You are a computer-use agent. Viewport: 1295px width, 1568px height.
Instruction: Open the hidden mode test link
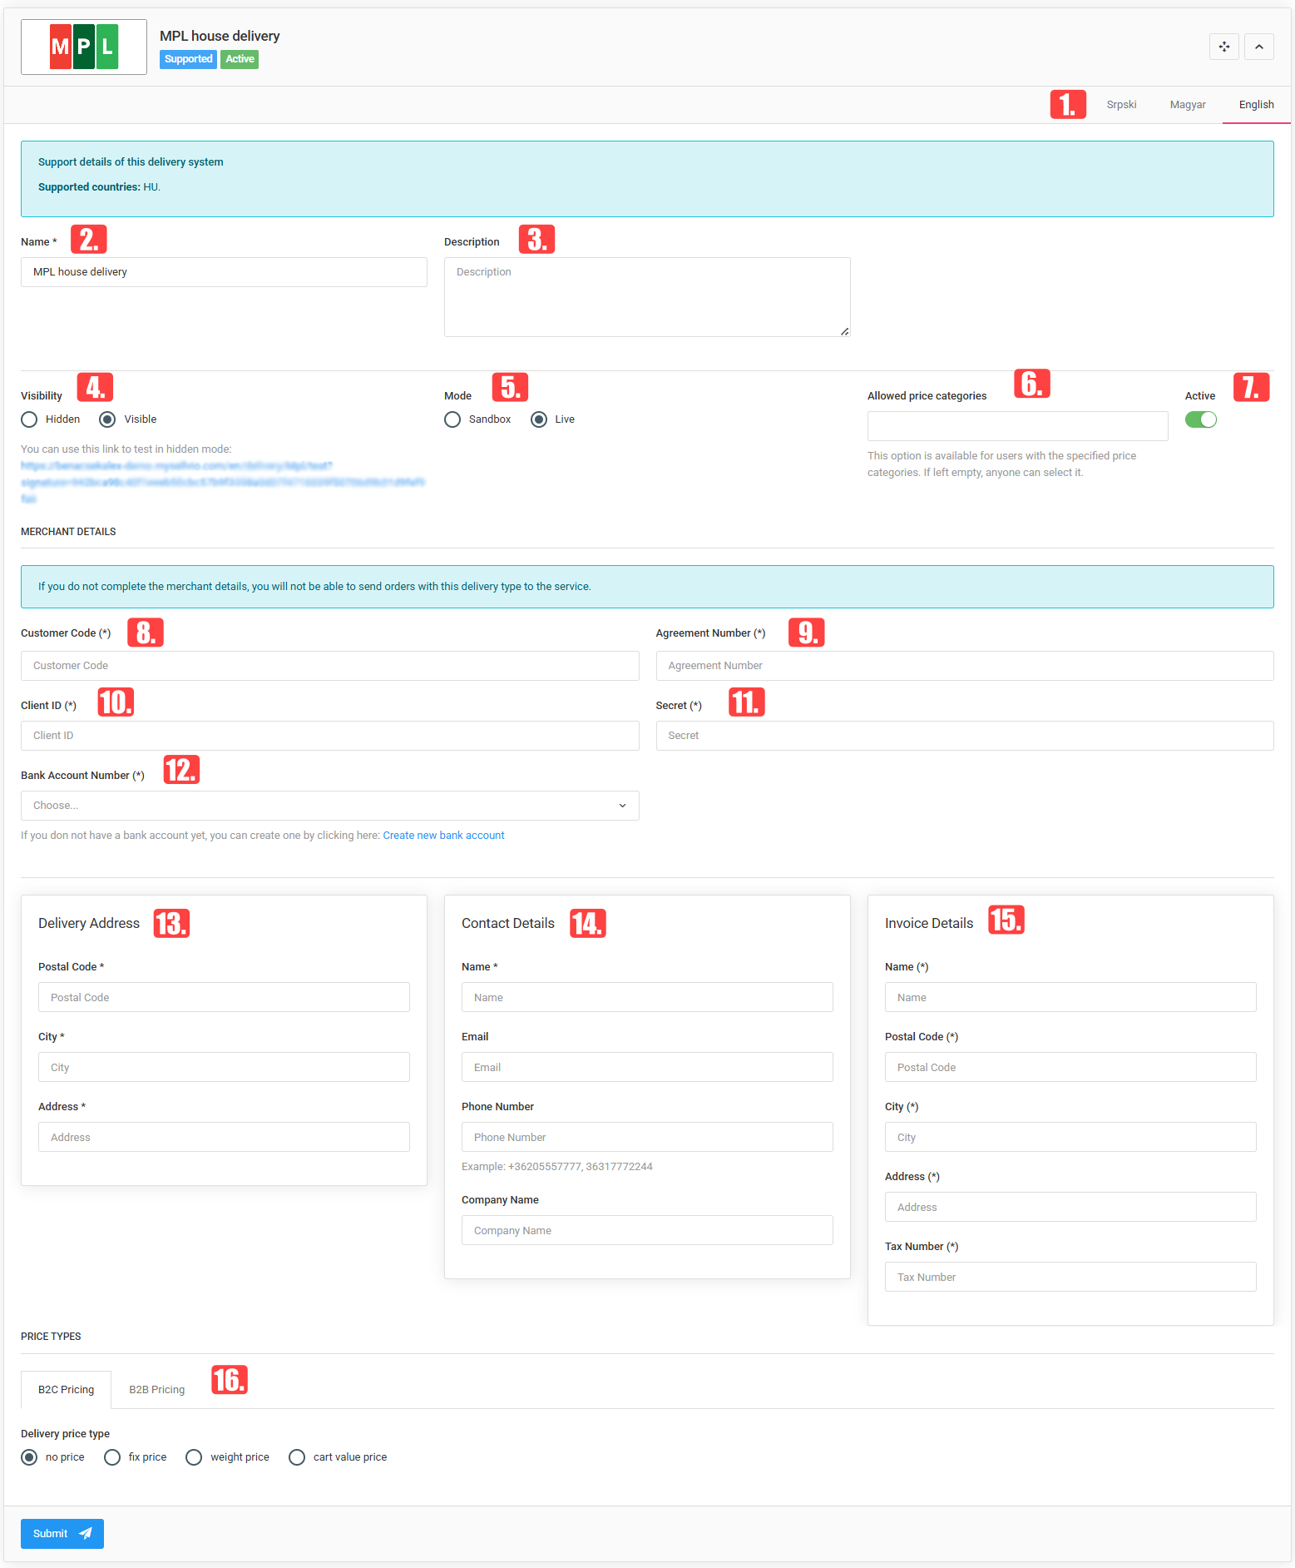pyautogui.click(x=223, y=483)
